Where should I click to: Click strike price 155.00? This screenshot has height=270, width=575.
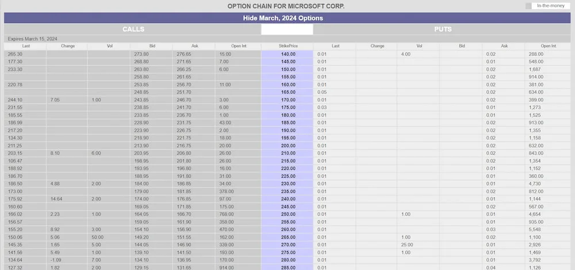288,77
